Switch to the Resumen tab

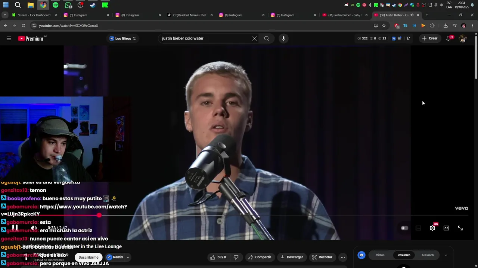404,255
